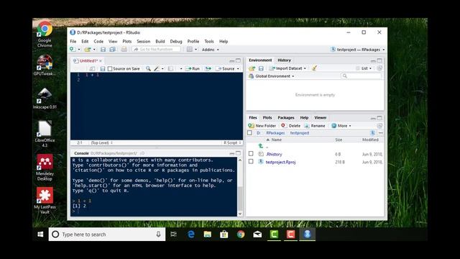Select the Untitled1* editor tab
This screenshot has height=259, width=460.
88,60
